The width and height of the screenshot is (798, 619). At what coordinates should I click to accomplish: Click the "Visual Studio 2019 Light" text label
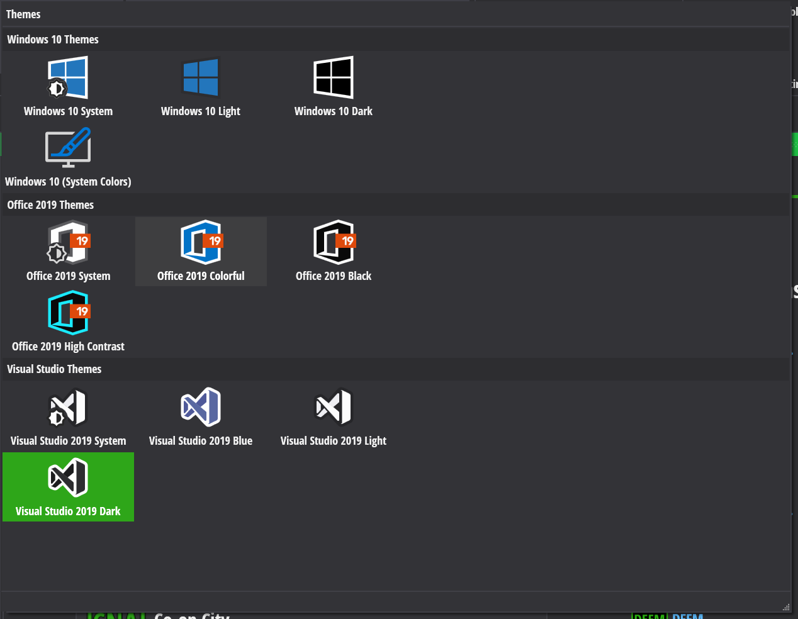click(x=334, y=441)
